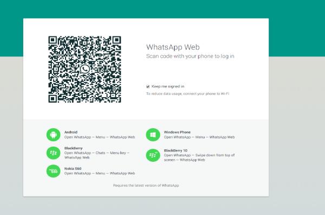Click the Windows Phone heading text
This screenshot has width=325, height=215.
(177, 132)
